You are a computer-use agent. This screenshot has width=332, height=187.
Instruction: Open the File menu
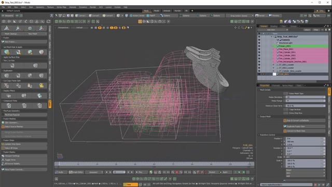3,7
